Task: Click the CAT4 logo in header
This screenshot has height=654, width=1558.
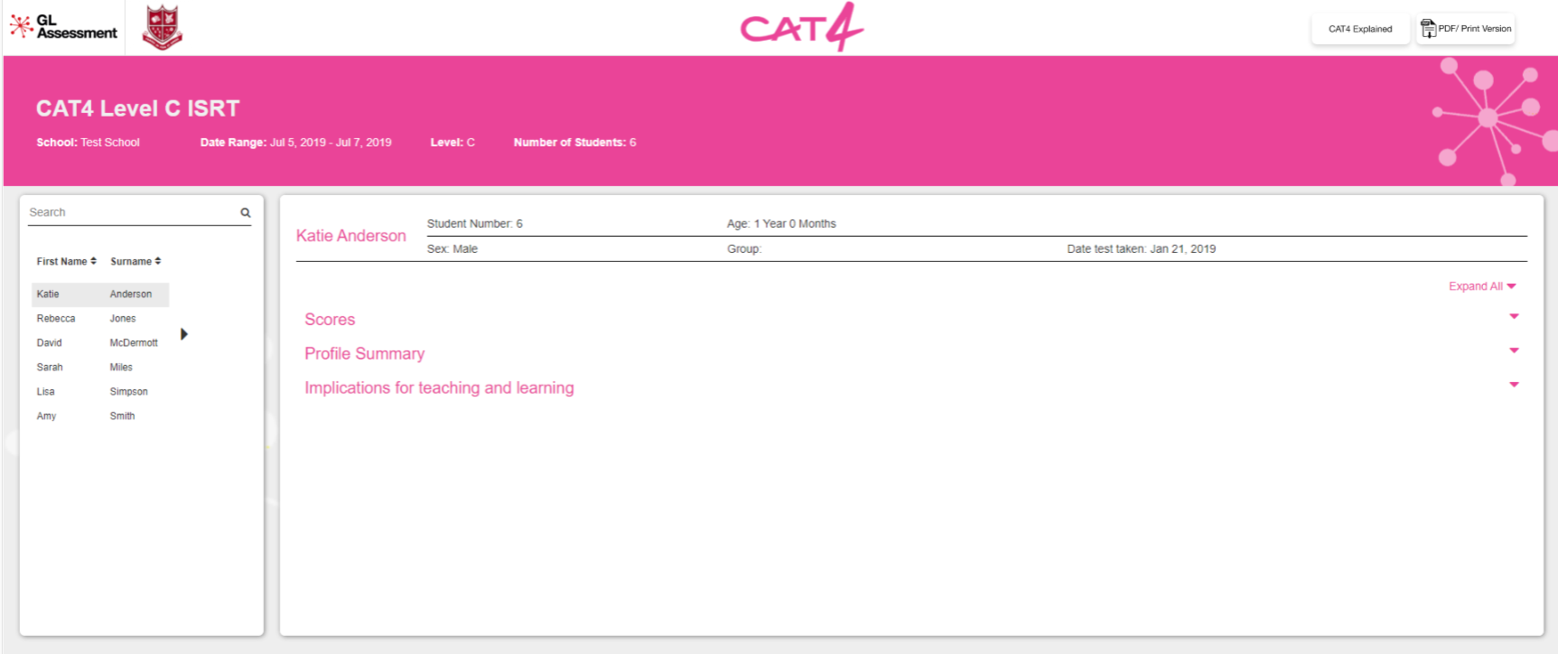Action: (802, 27)
